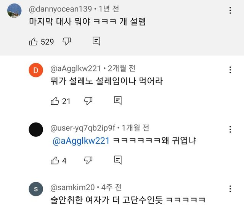Like the reply by @user-yq7qb2ip9f
Viewport: 244px width, 212px height.
point(55,160)
